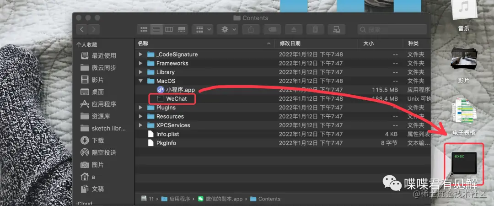Open 桌面 in the sidebar
The width and height of the screenshot is (494, 206).
tap(92, 92)
